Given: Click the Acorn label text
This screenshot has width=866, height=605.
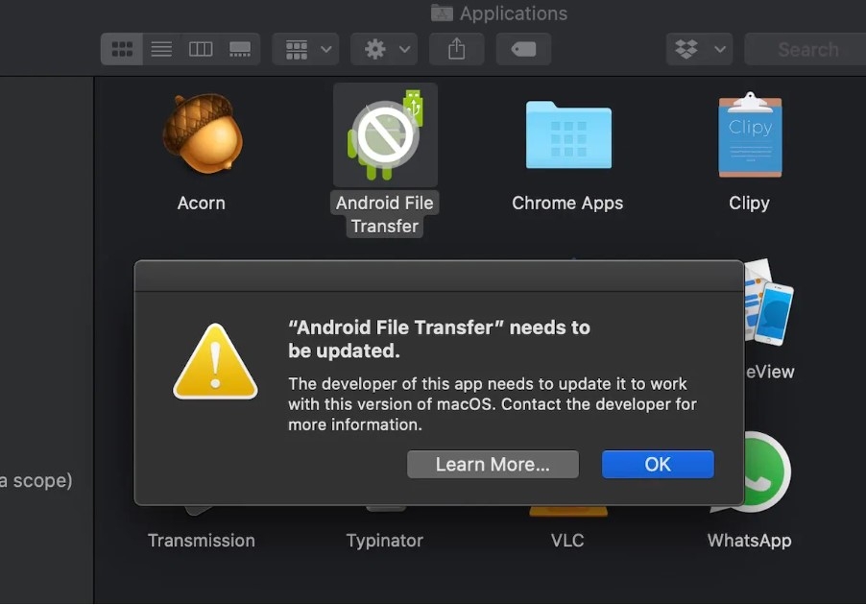Looking at the screenshot, I should point(201,204).
